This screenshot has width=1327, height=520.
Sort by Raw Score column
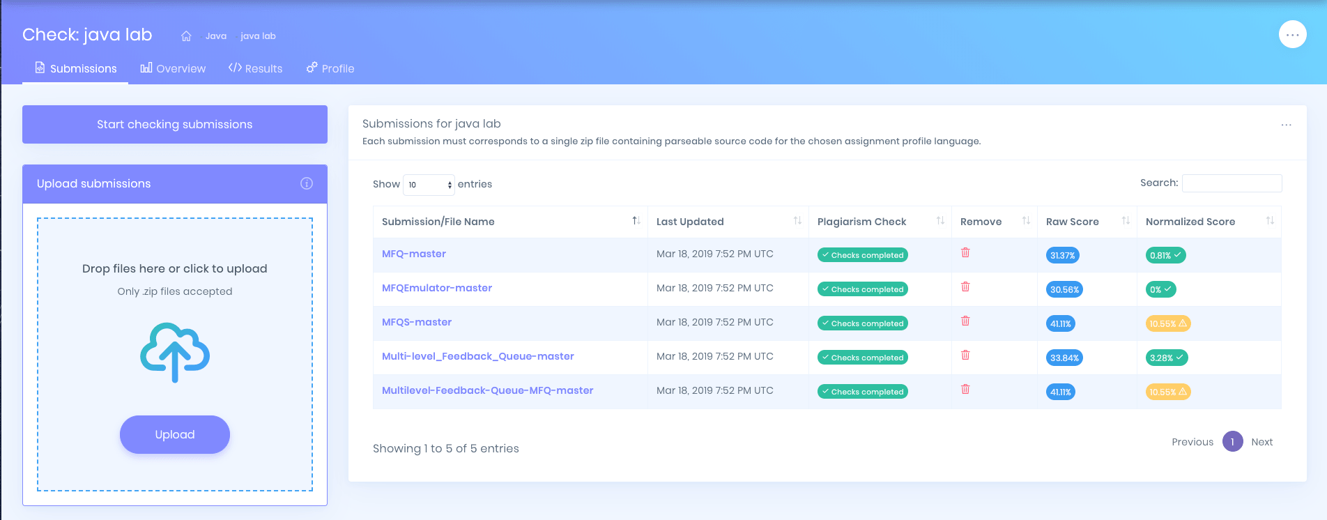pyautogui.click(x=1087, y=222)
